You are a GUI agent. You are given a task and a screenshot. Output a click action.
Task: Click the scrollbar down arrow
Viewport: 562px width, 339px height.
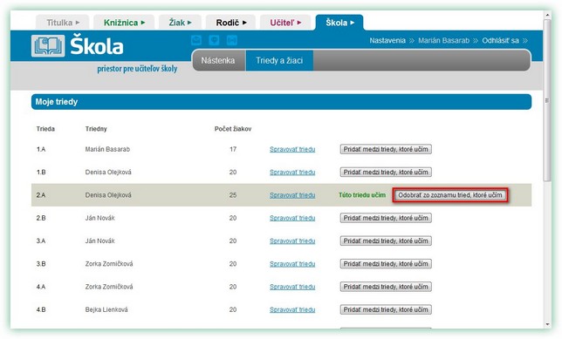(x=547, y=324)
